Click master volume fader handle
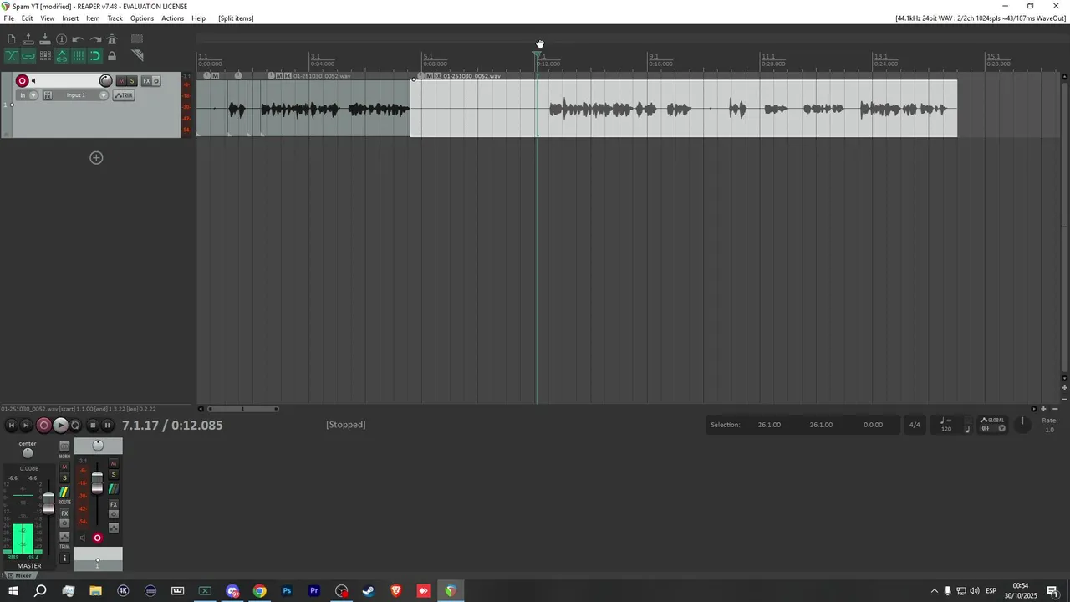Viewport: 1070px width, 602px height. pos(48,503)
